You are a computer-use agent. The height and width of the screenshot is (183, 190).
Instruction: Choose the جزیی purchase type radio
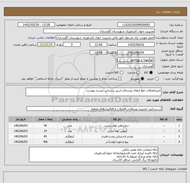157,79
